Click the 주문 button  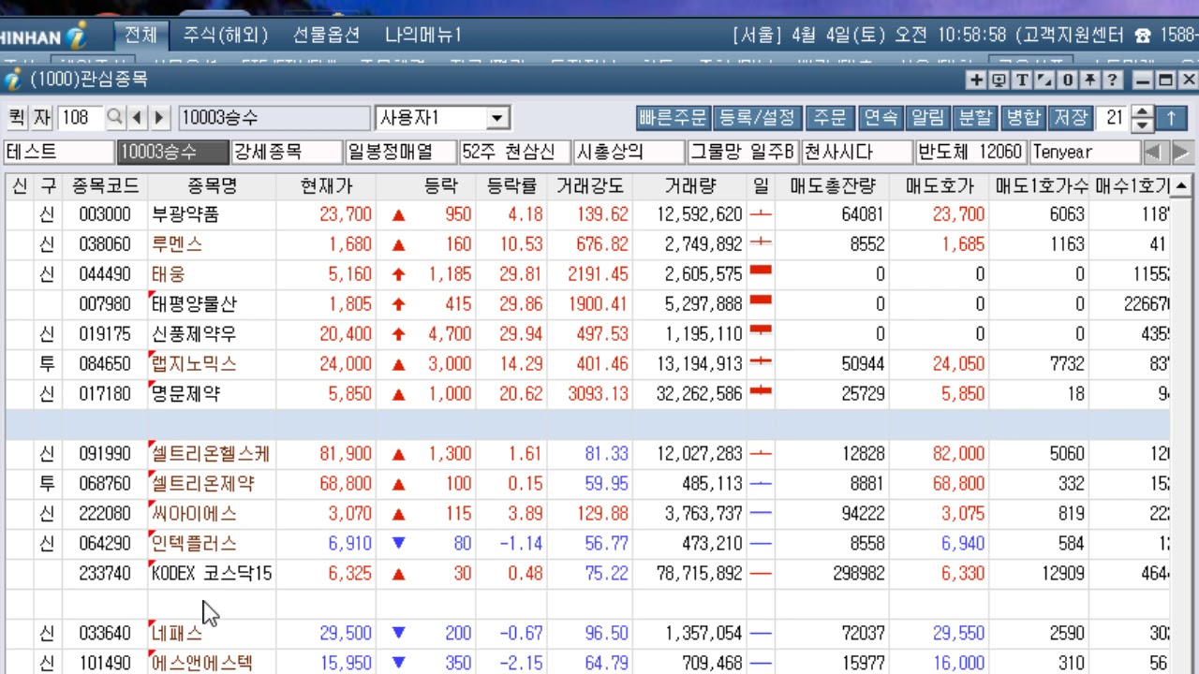coord(829,118)
